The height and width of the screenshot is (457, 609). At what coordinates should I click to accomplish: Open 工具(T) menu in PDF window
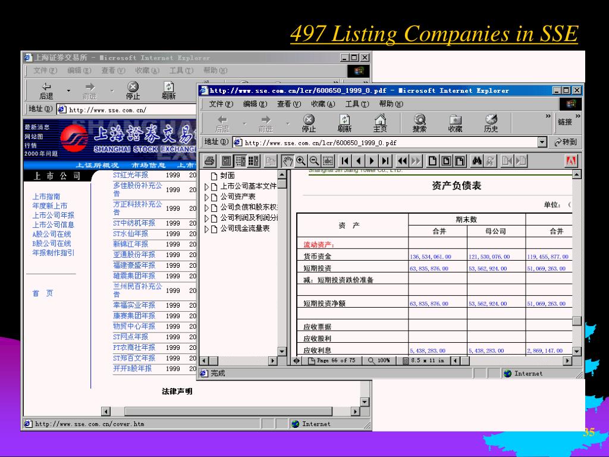[x=357, y=104]
